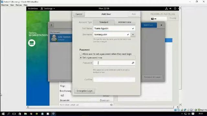Click the volume icon in GNOME top bar
Screen dimensions: 207x116
[x=170, y=9]
